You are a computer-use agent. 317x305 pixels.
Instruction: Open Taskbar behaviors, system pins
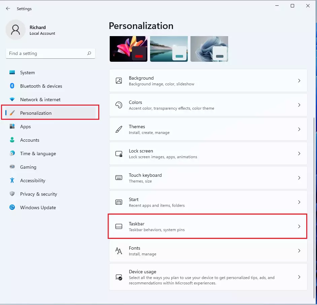pos(208,226)
